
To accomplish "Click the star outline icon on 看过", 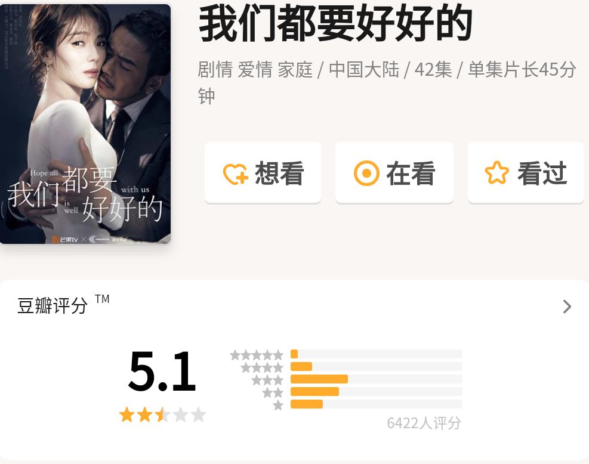I will click(x=497, y=173).
